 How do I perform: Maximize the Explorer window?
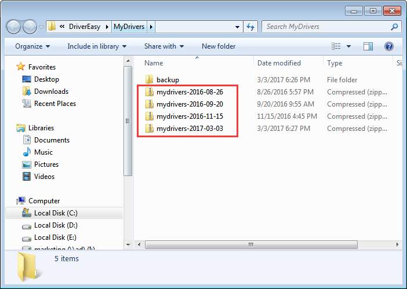pyautogui.click(x=373, y=11)
